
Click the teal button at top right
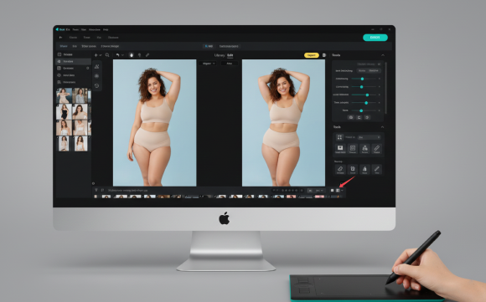tap(375, 38)
